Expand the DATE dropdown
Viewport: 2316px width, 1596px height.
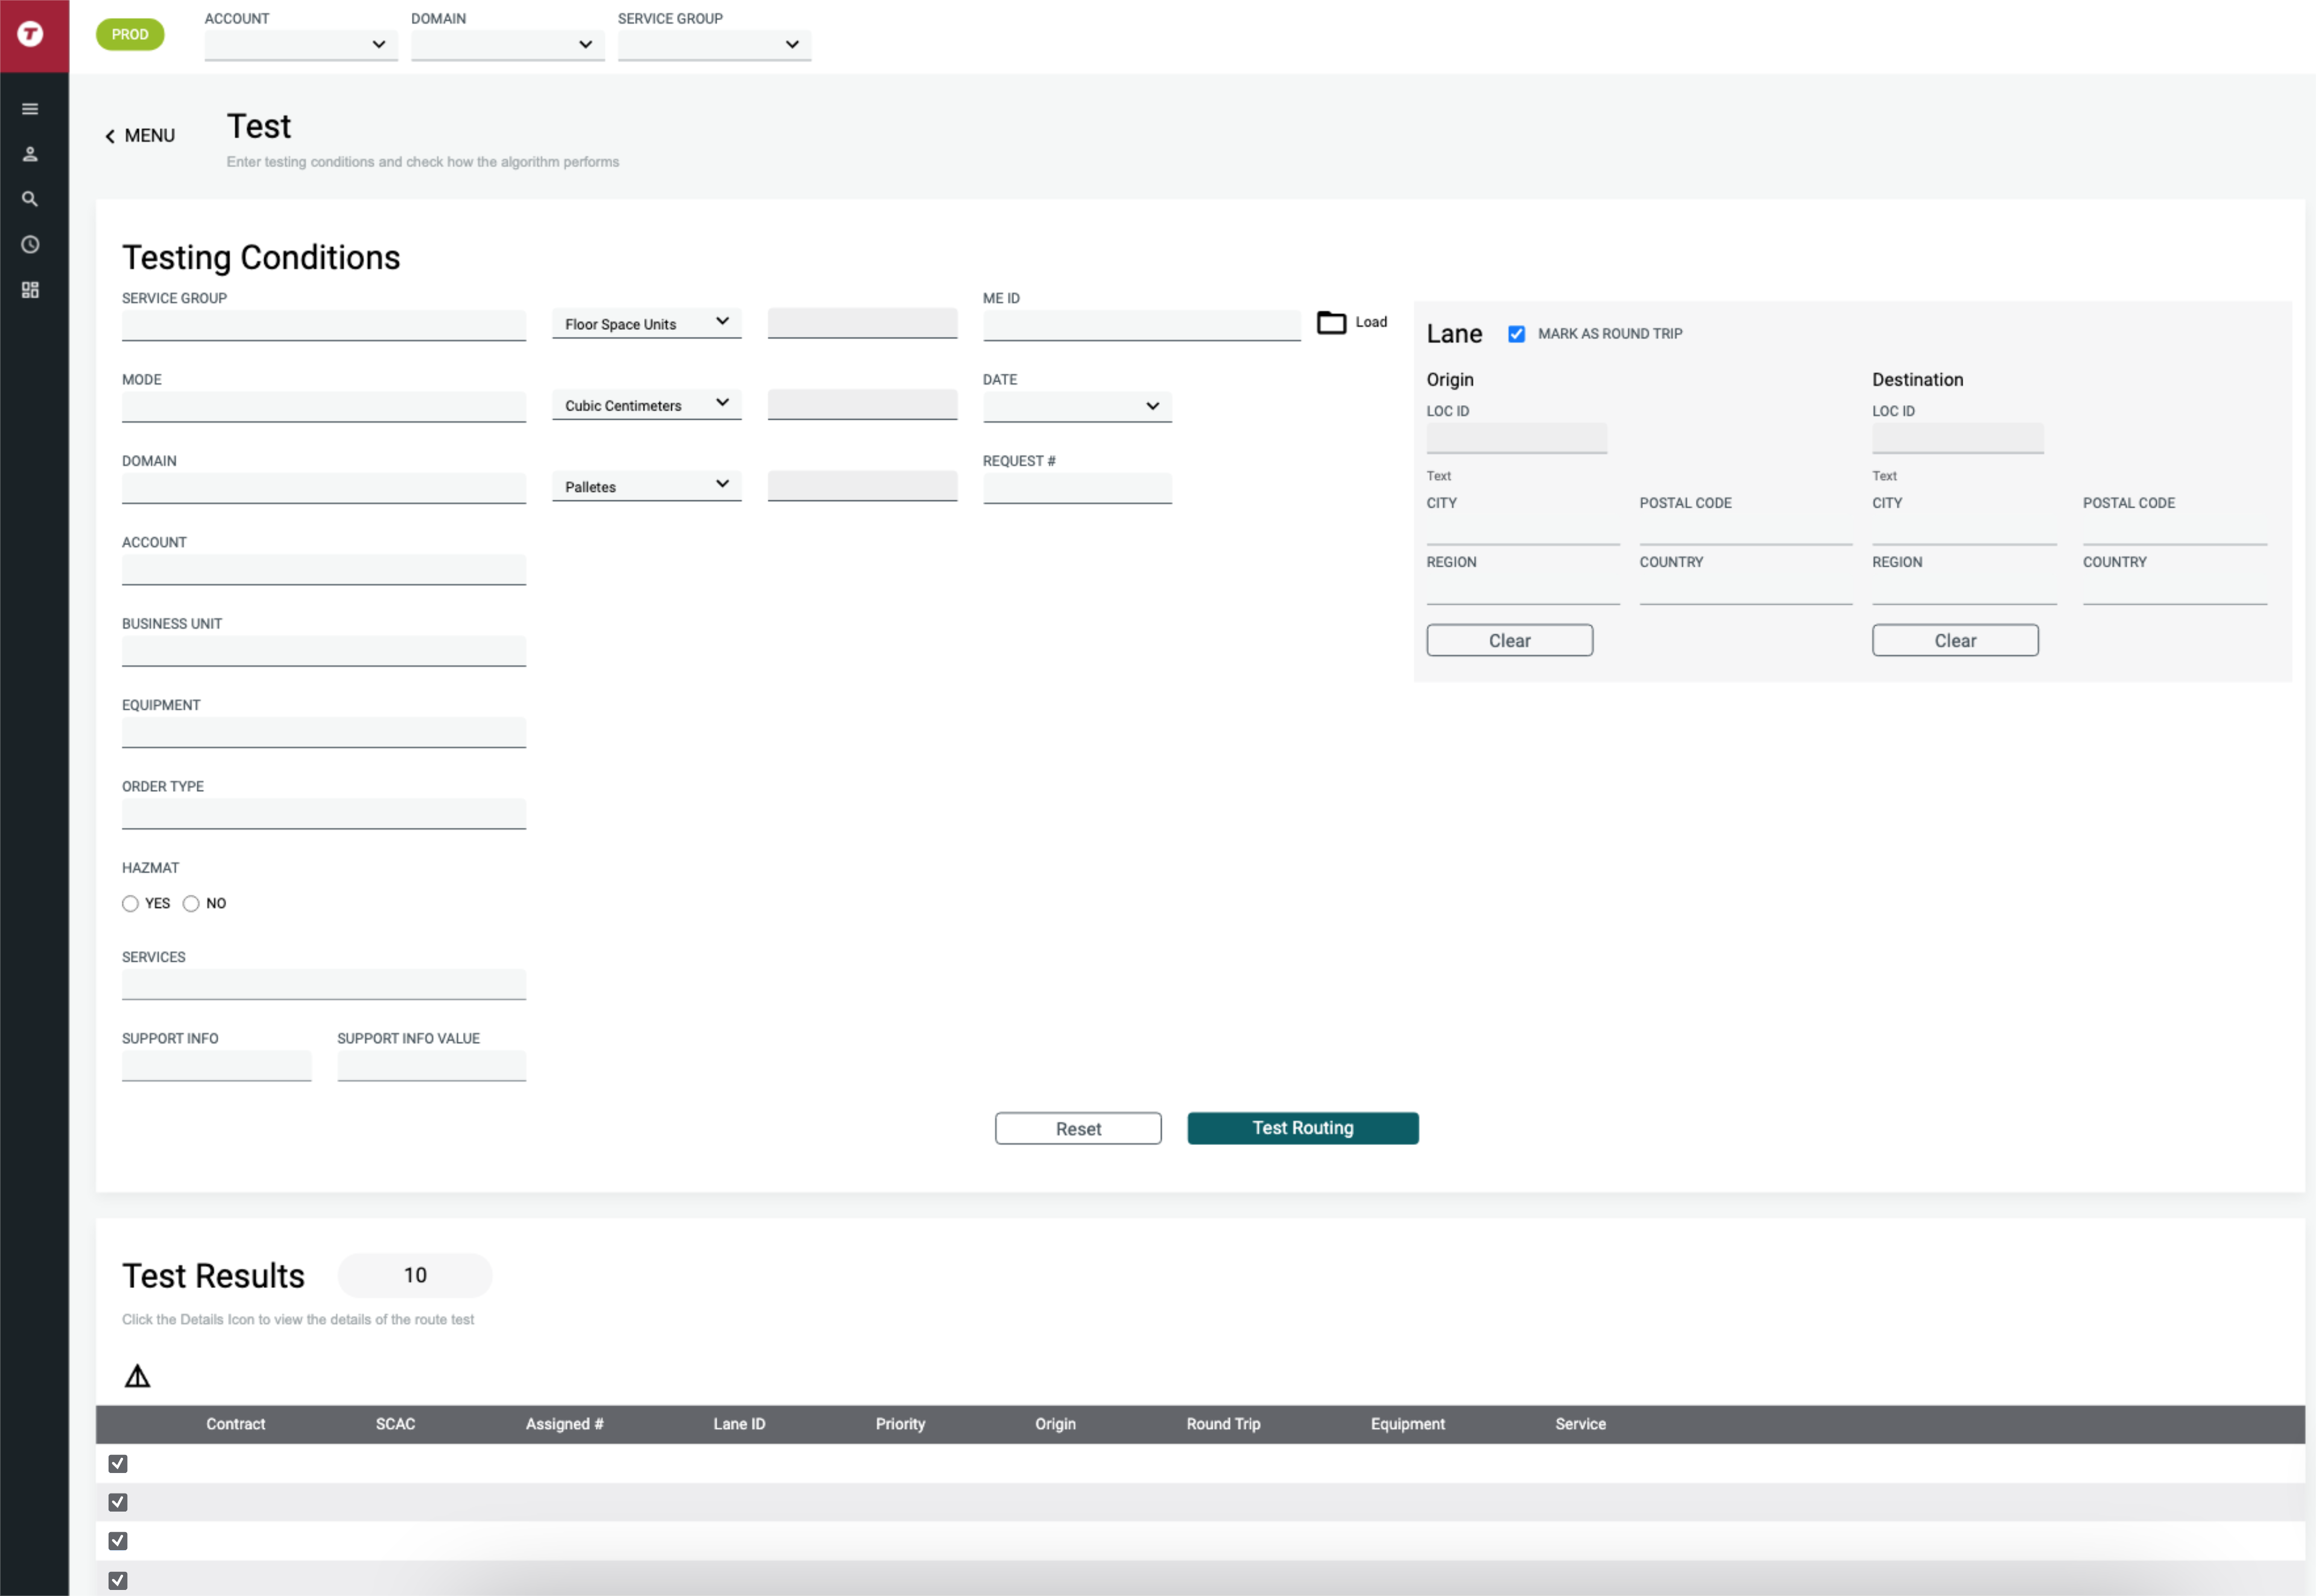point(1077,406)
